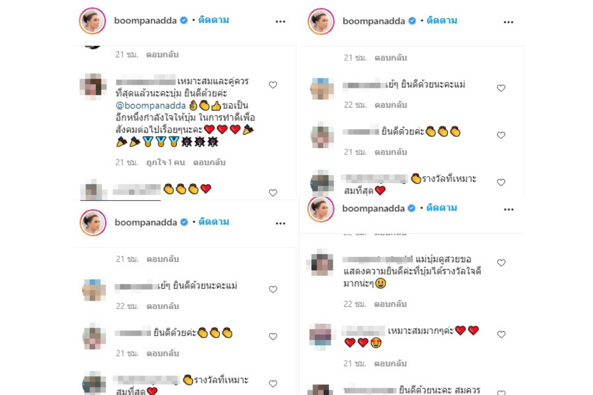The image size is (593, 395).
Task: Open the boompanadda profile picture in the top-left header
Action: tap(93, 21)
